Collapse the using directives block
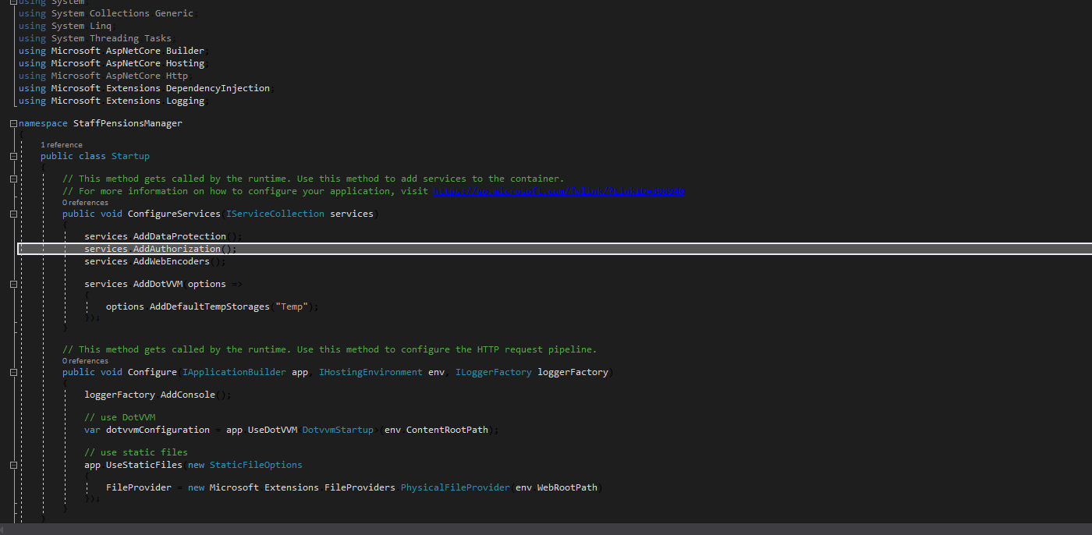Viewport: 1092px width, 535px height. 13,2
